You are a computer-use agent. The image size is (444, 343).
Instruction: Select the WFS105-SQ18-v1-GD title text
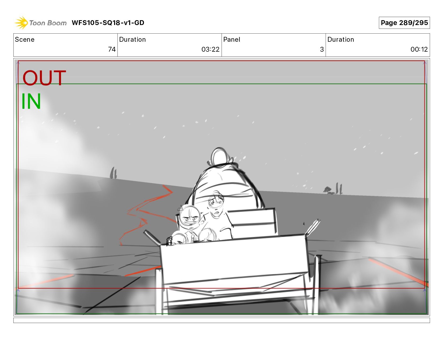(108, 23)
